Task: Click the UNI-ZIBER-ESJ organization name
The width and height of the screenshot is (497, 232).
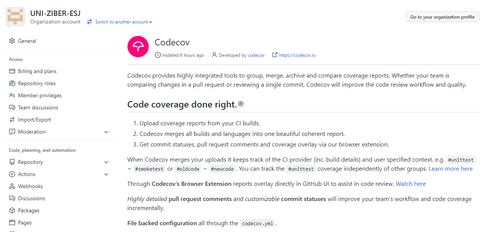Action: click(x=55, y=14)
